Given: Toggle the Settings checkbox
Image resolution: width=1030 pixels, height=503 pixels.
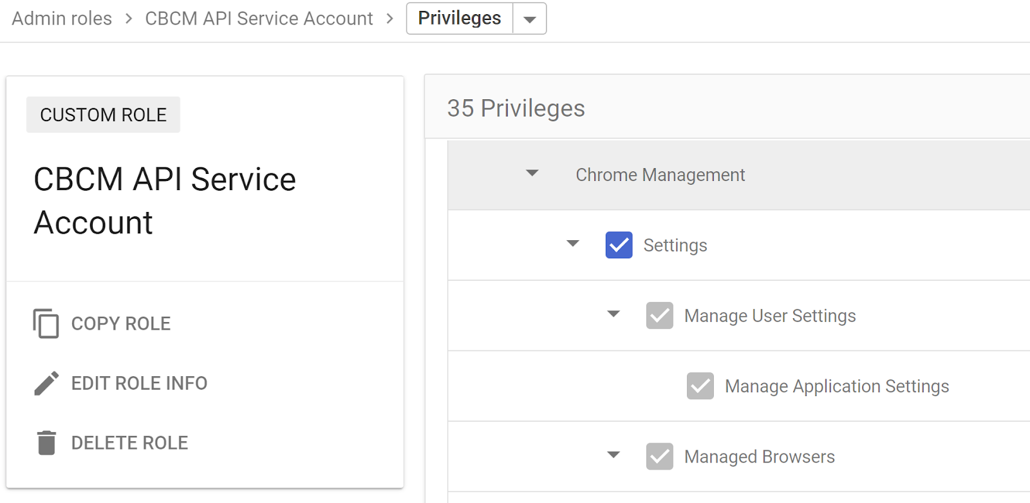Looking at the screenshot, I should [x=619, y=245].
